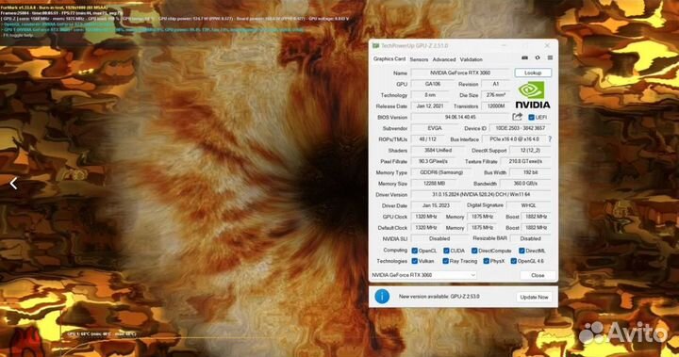The image size is (679, 357).
Task: Click the DirectX Support value 12 (12_2)
Action: pos(530,150)
